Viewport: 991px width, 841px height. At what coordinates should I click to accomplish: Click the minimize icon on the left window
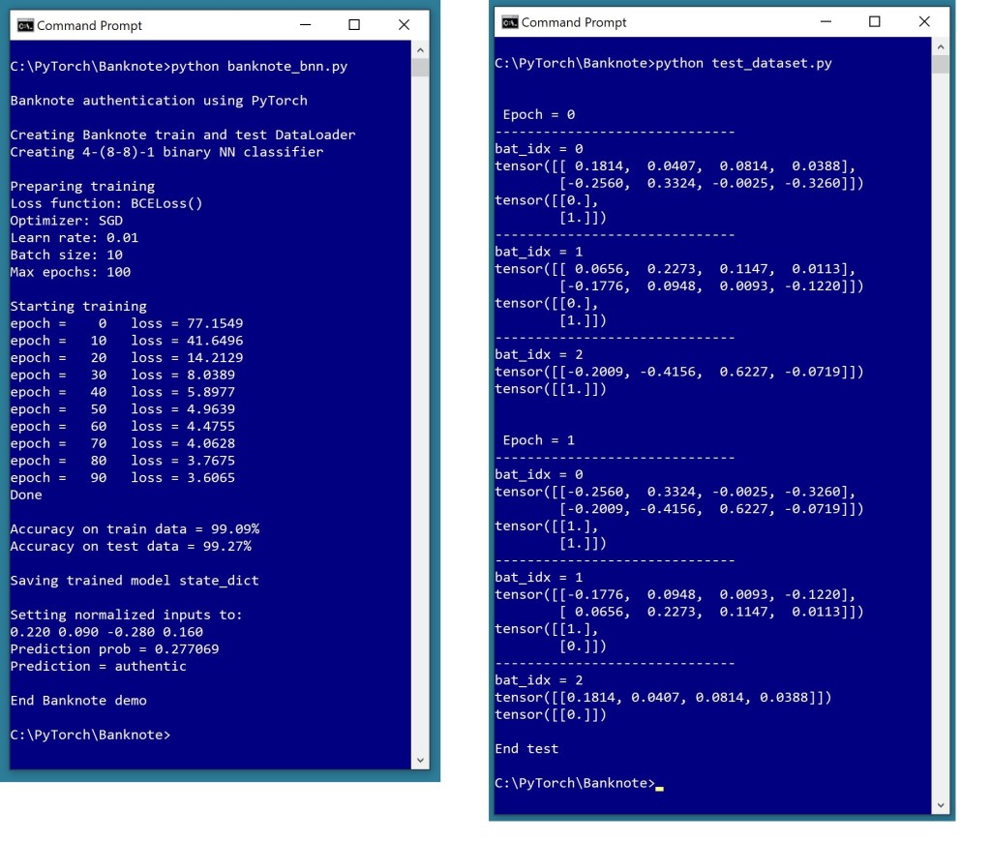click(x=306, y=24)
